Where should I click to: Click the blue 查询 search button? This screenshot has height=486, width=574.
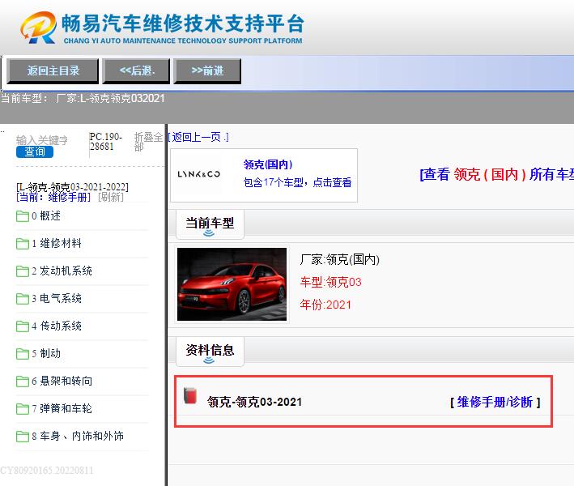pyautogui.click(x=35, y=151)
